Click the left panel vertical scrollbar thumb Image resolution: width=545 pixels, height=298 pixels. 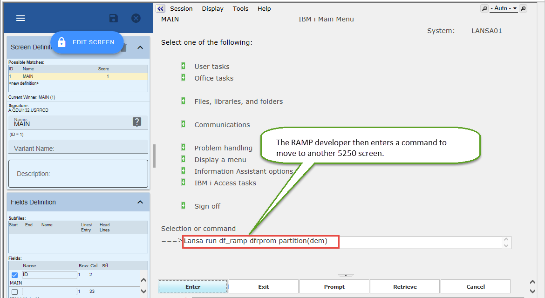pos(154,156)
